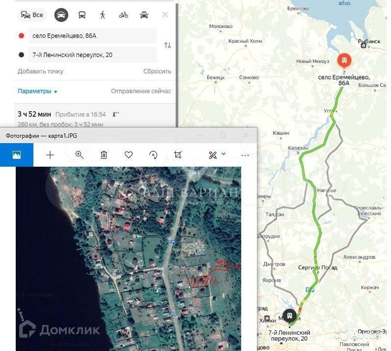Switch to public transport bus route mode

(82, 15)
